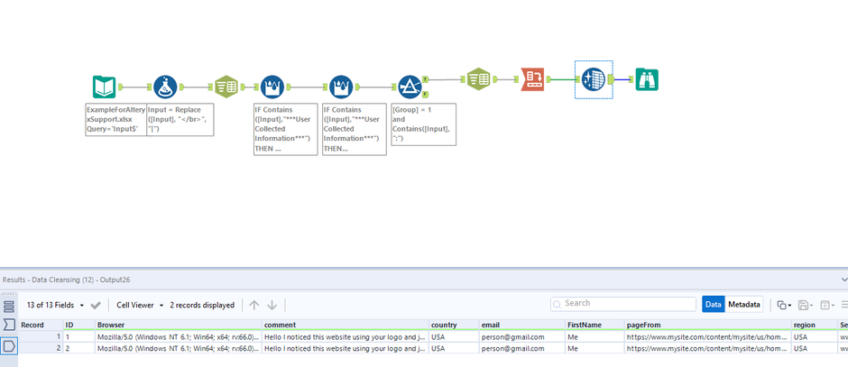Select the first Multi-Row Formula tool
This screenshot has height=367, width=848.
coord(272,87)
